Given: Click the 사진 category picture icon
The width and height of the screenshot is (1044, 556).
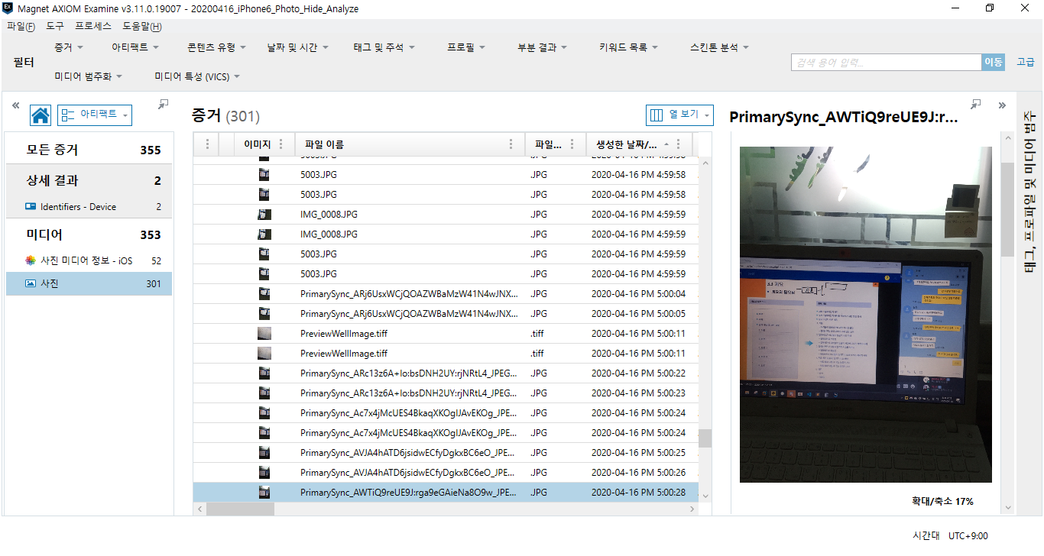Looking at the screenshot, I should pyautogui.click(x=31, y=283).
